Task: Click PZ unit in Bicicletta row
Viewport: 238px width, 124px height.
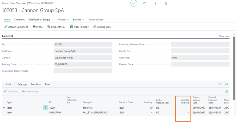Action: coord(157,108)
